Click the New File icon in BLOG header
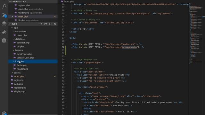The height and width of the screenshot is (115, 205). click(41, 24)
